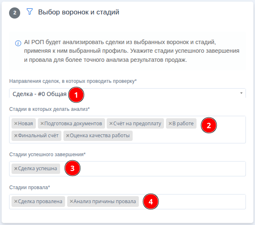This screenshot has width=255, height=225.
Task: Remove 'Сделка успешна' from success stages
Action: click(16, 169)
